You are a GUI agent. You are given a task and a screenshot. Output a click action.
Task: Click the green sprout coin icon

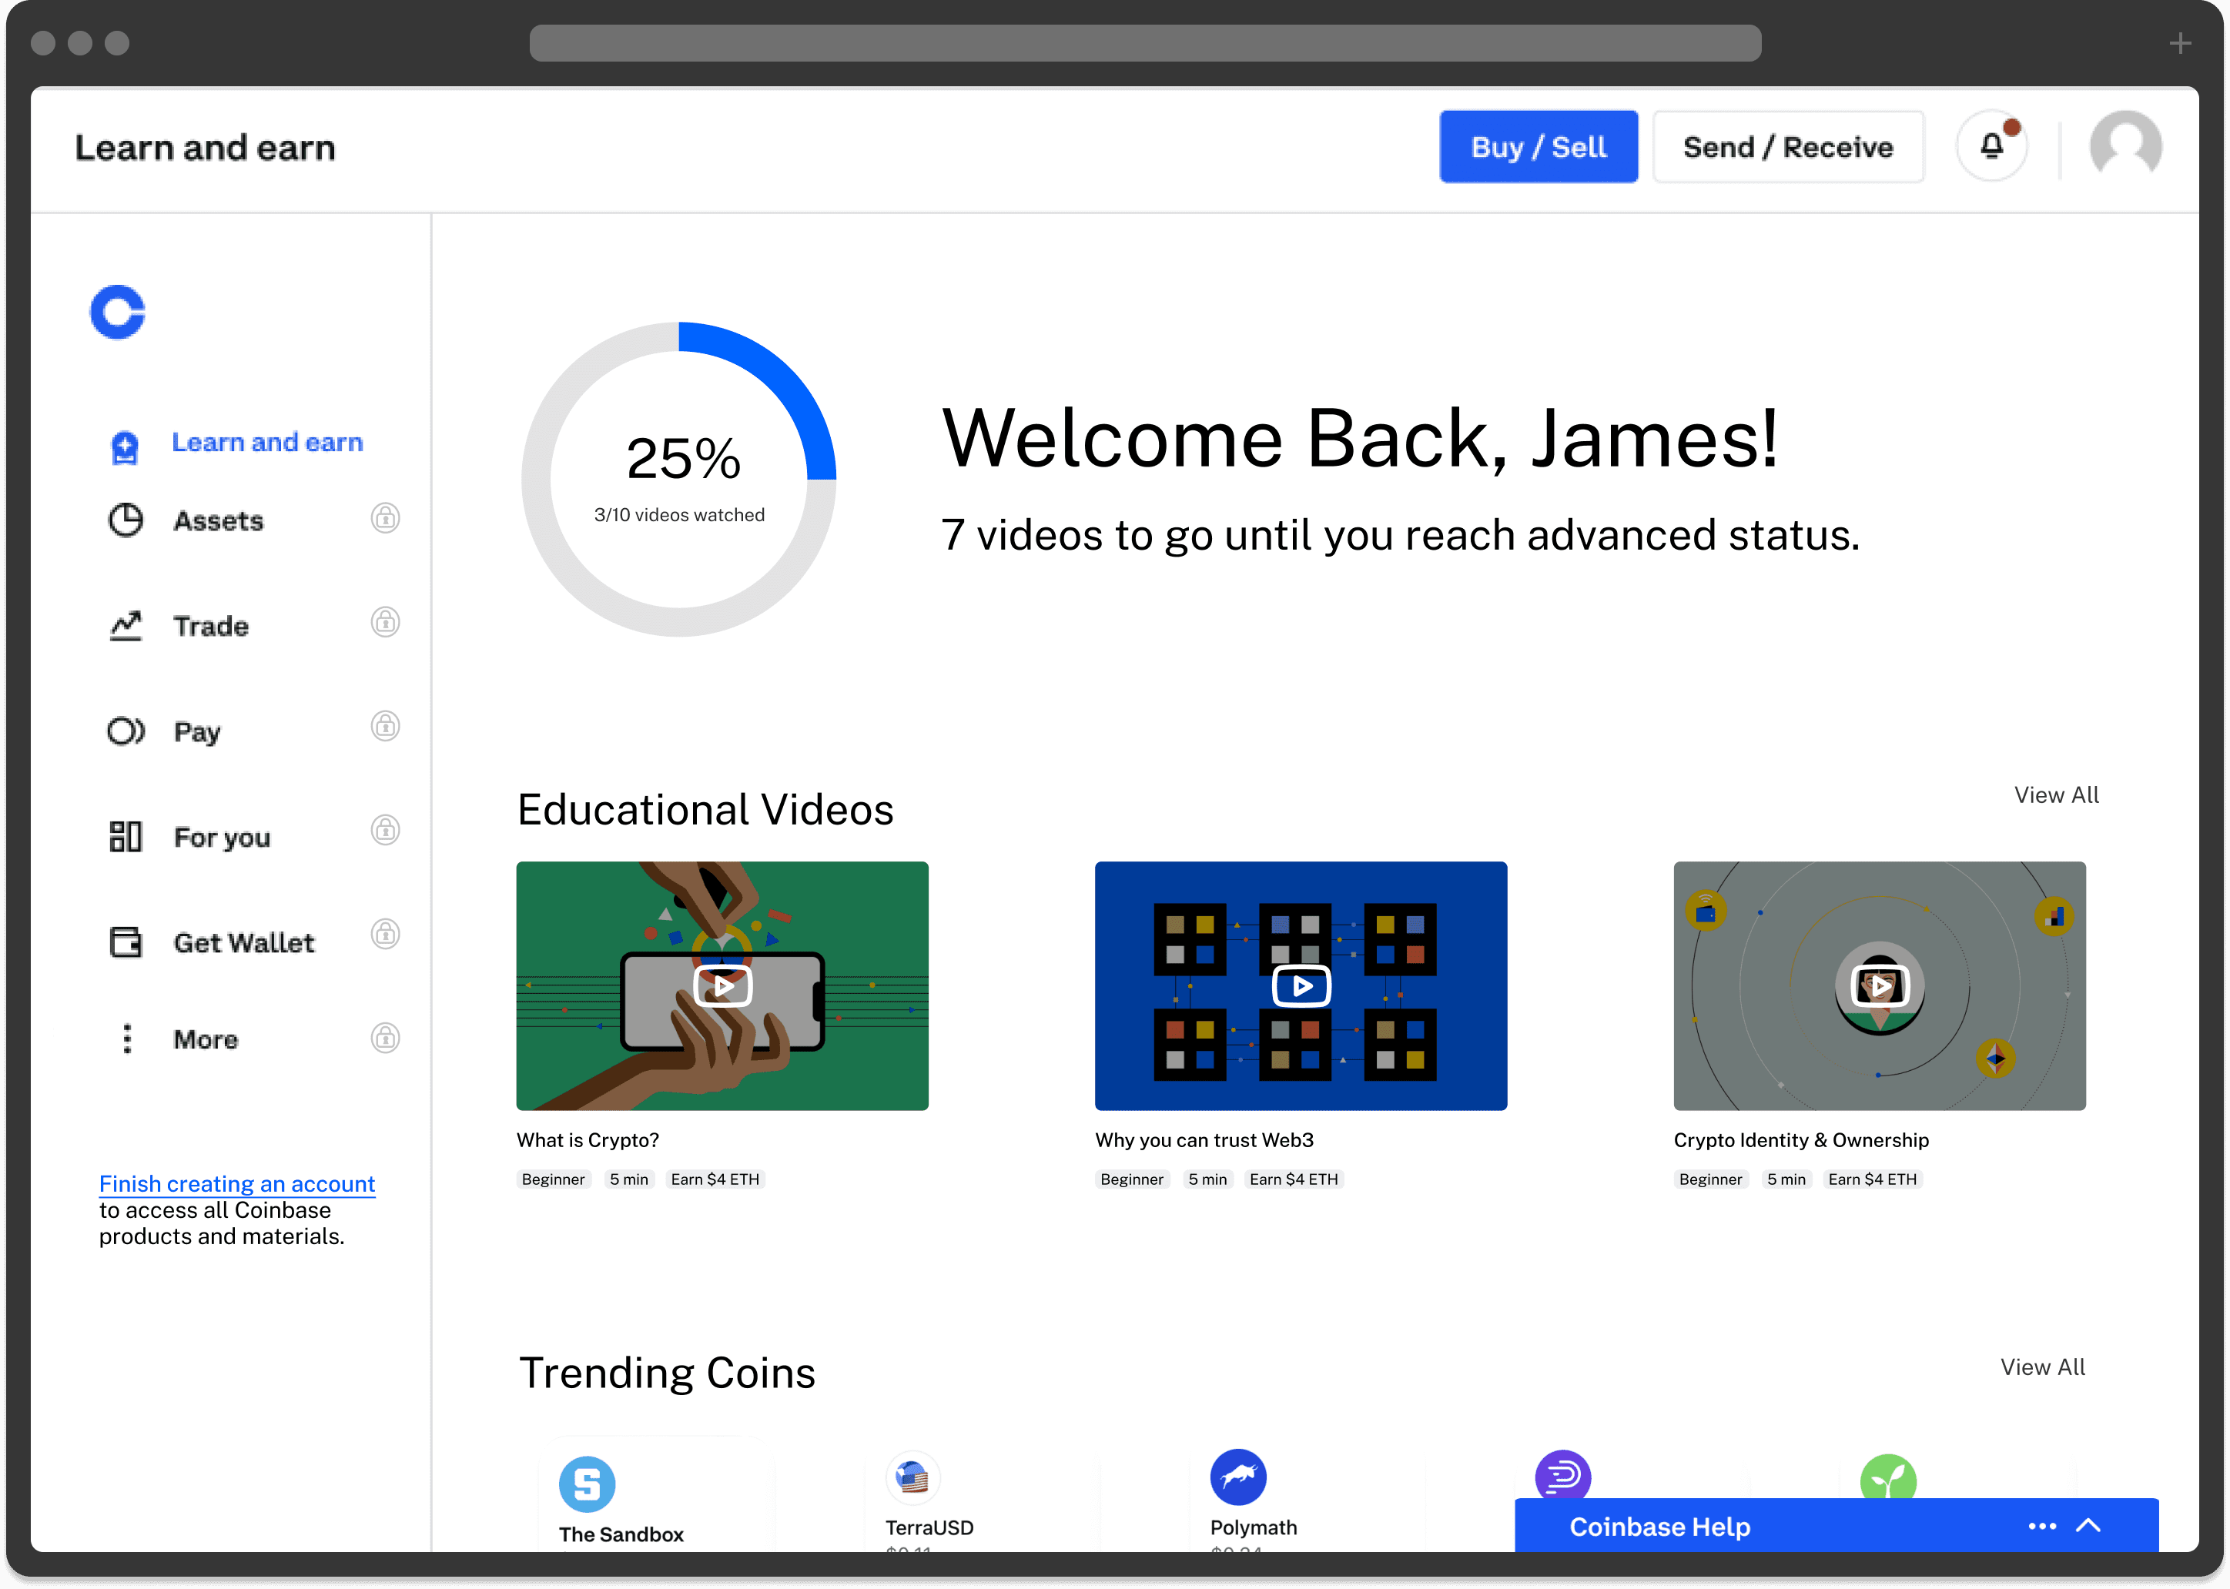[x=1887, y=1477]
